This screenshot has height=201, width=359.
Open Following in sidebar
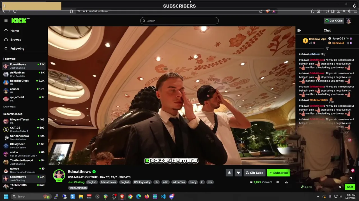click(x=17, y=49)
